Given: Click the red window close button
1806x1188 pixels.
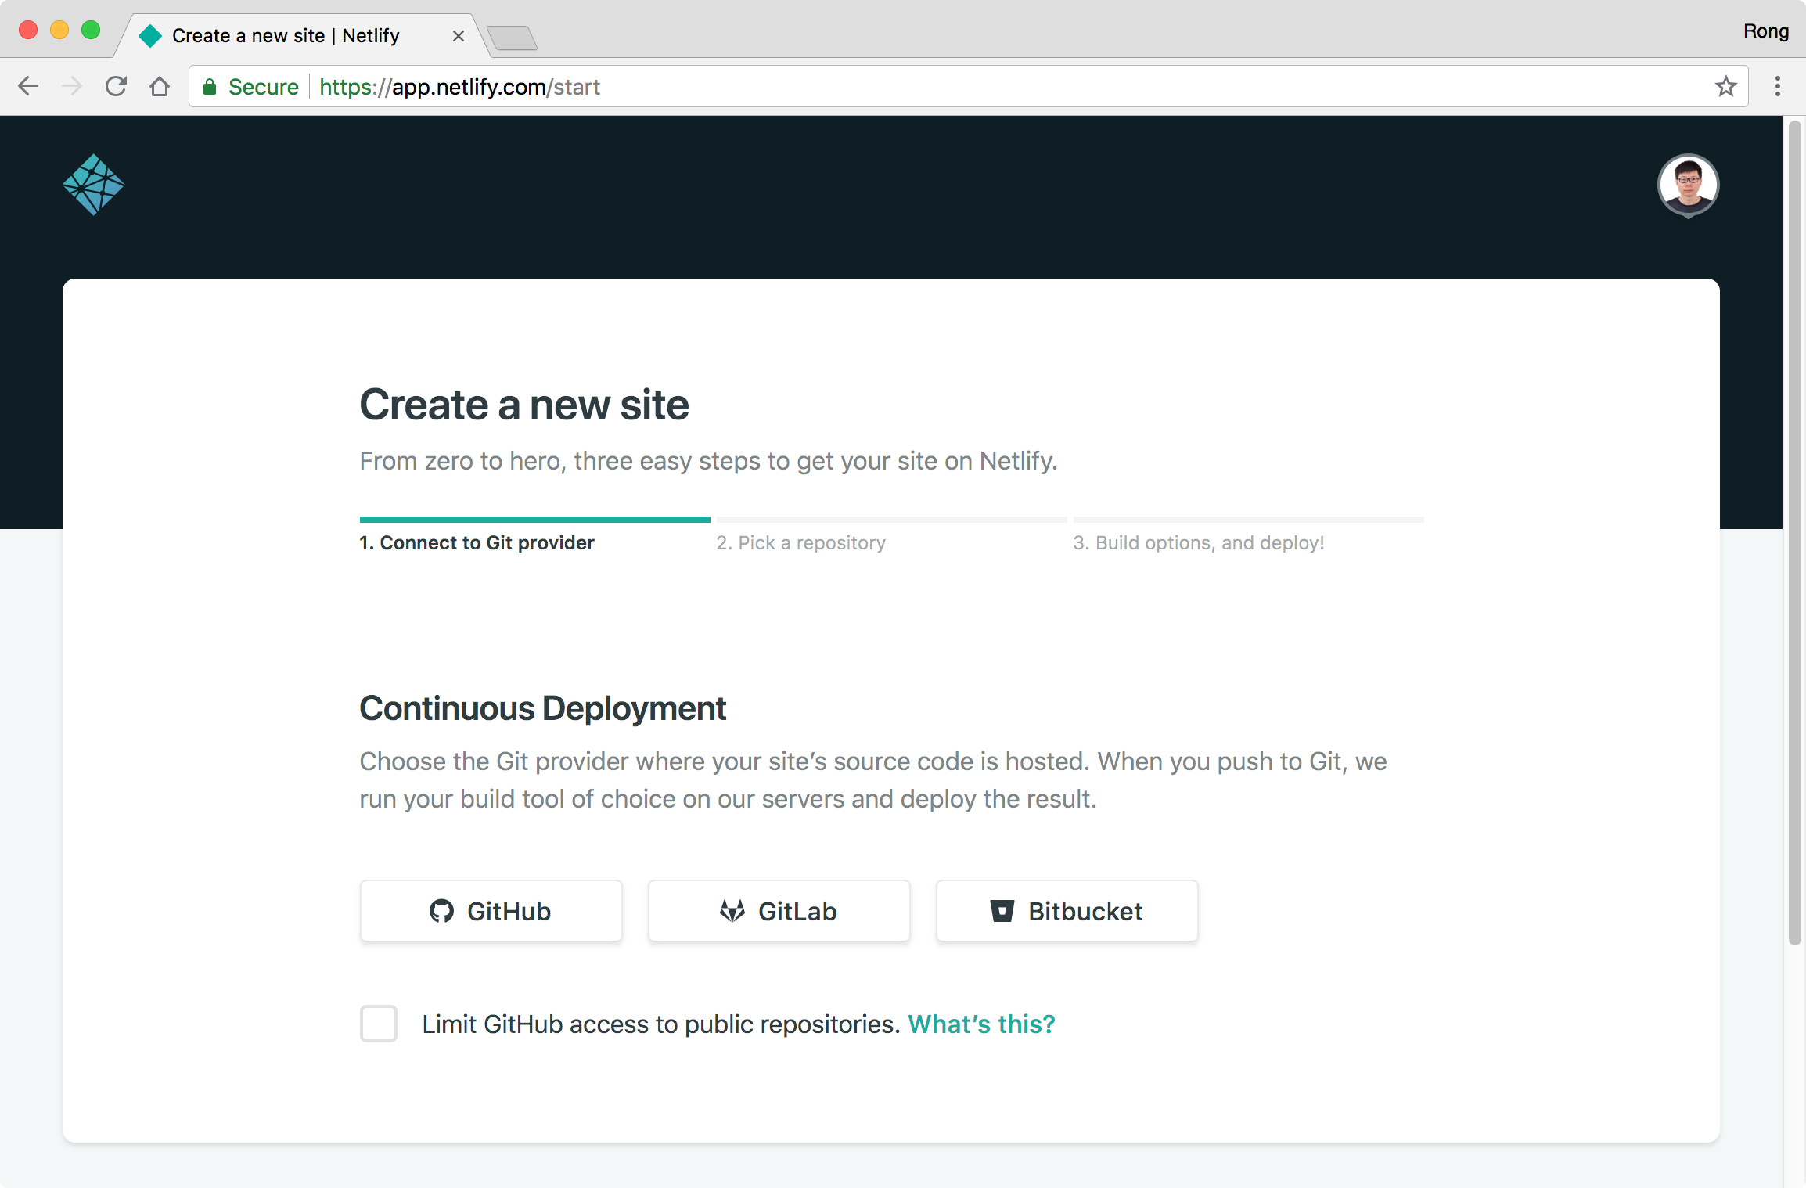Looking at the screenshot, I should click(28, 30).
